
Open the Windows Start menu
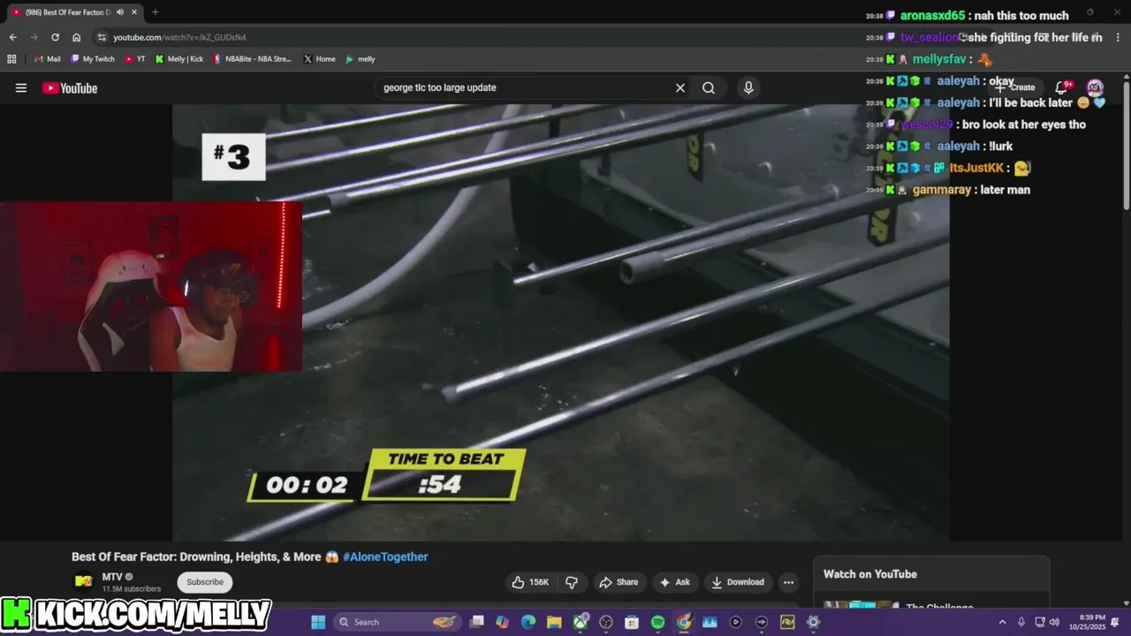(318, 622)
